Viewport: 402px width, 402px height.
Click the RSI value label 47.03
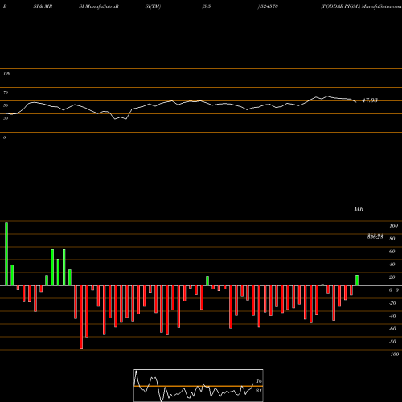(370, 100)
